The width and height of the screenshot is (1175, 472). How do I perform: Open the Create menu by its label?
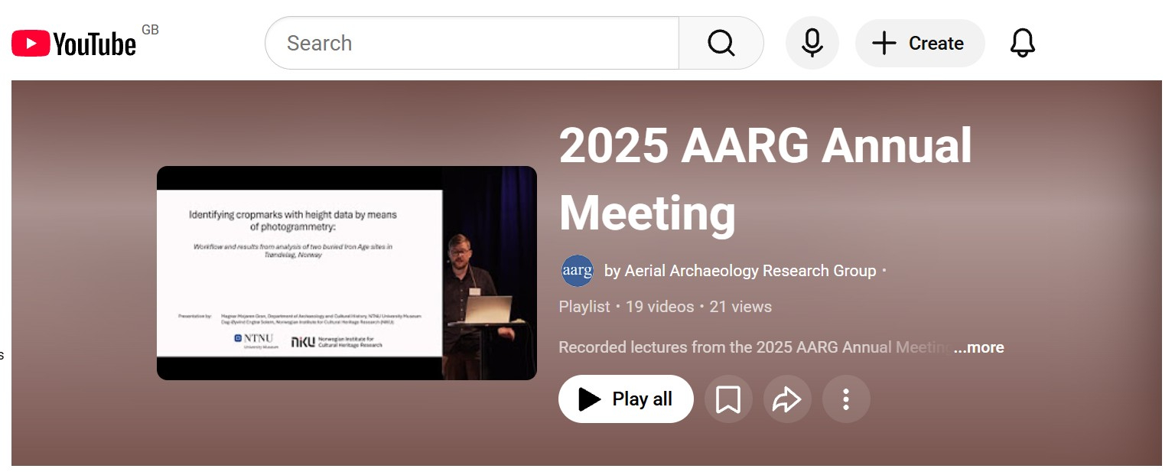pyautogui.click(x=936, y=44)
